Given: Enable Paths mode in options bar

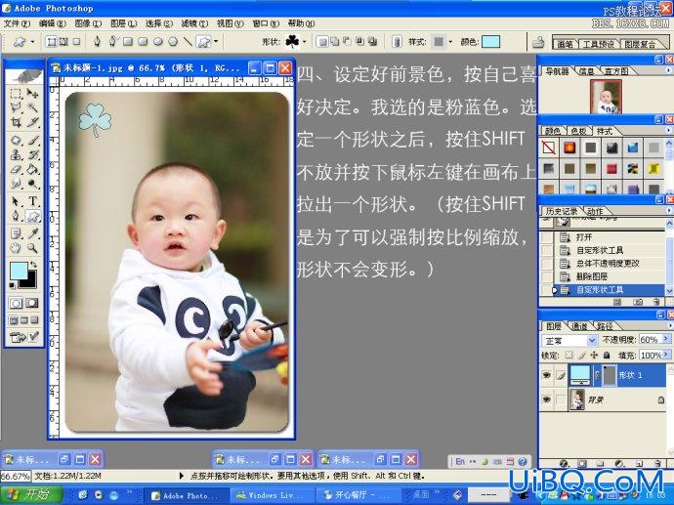Looking at the screenshot, I should [x=63, y=41].
